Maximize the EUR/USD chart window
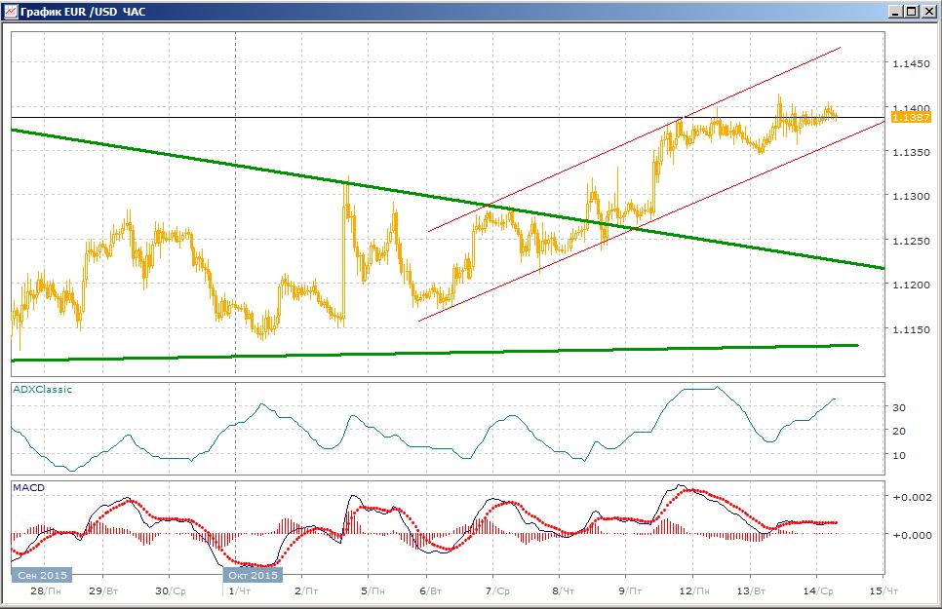942x609 pixels. (x=912, y=12)
